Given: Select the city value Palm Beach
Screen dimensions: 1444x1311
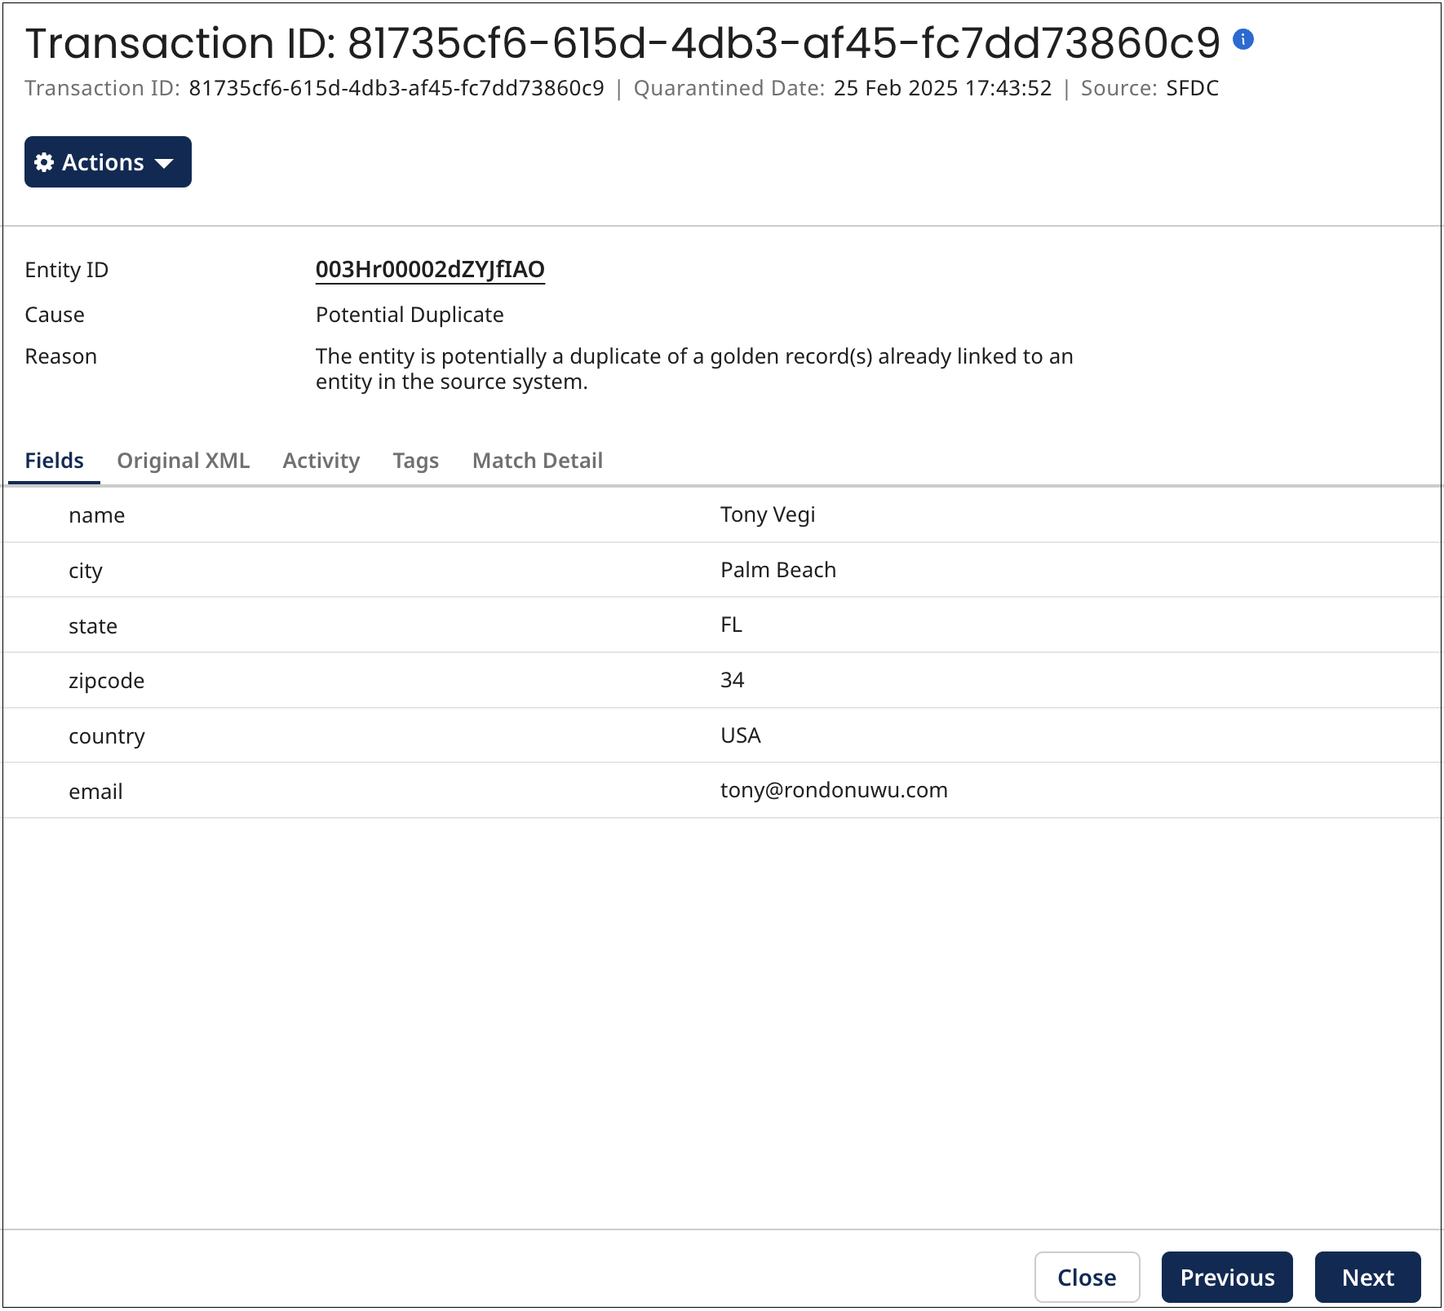Looking at the screenshot, I should point(778,570).
